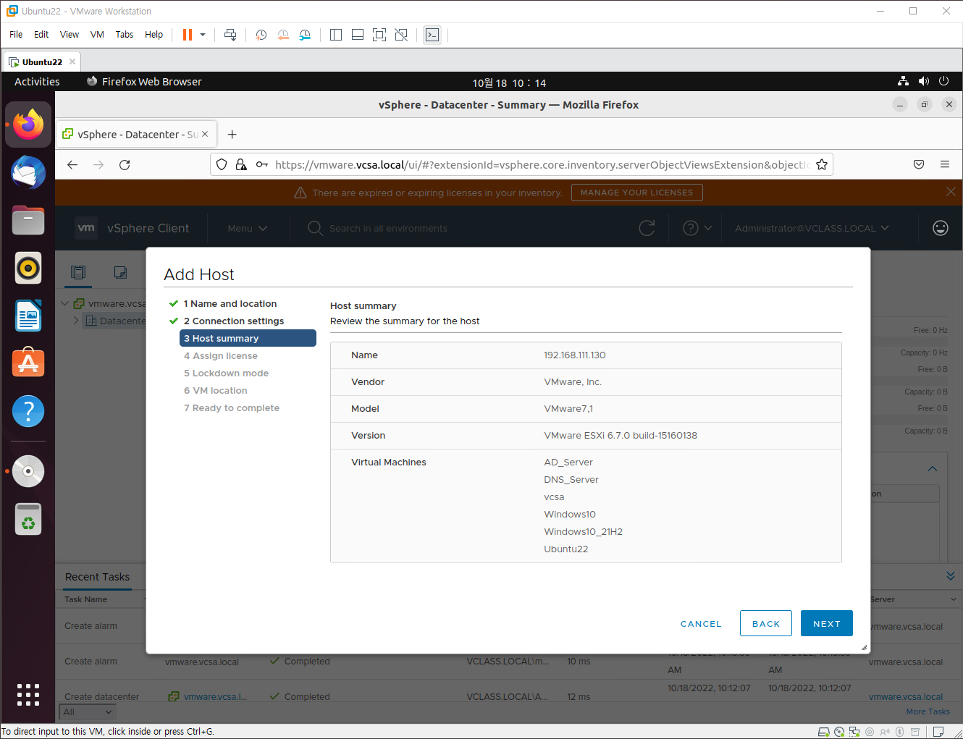Open the mounted disc icon in dock
The width and height of the screenshot is (963, 739).
click(28, 471)
